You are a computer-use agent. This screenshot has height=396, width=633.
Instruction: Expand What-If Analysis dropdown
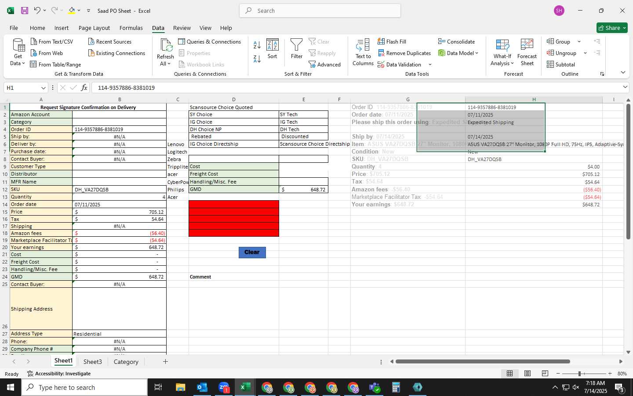(512, 63)
